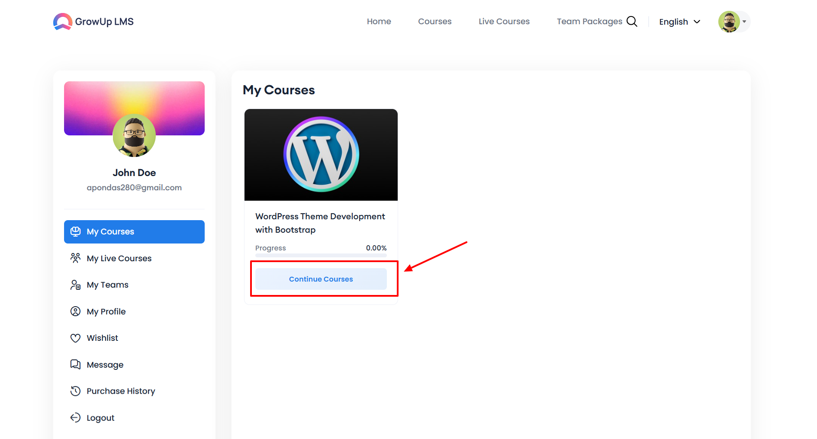
Task: Open Message sidebar item
Action: [134, 365]
